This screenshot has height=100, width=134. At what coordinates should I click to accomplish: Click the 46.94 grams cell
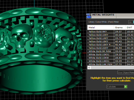tap(120, 48)
